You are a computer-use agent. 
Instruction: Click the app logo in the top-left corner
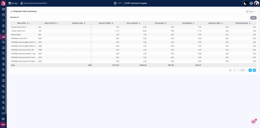pos(3,3)
